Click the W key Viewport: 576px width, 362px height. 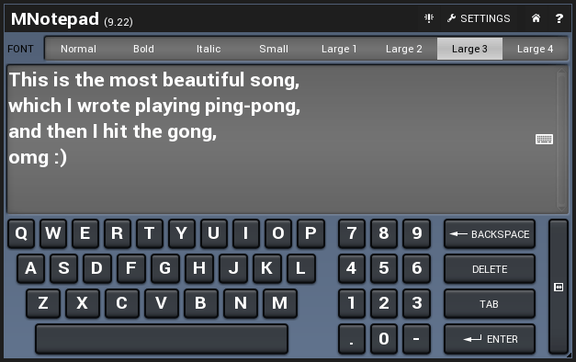tap(53, 233)
